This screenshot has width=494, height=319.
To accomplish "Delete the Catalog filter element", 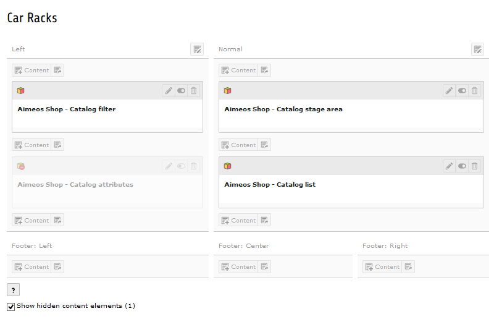I will click(193, 91).
